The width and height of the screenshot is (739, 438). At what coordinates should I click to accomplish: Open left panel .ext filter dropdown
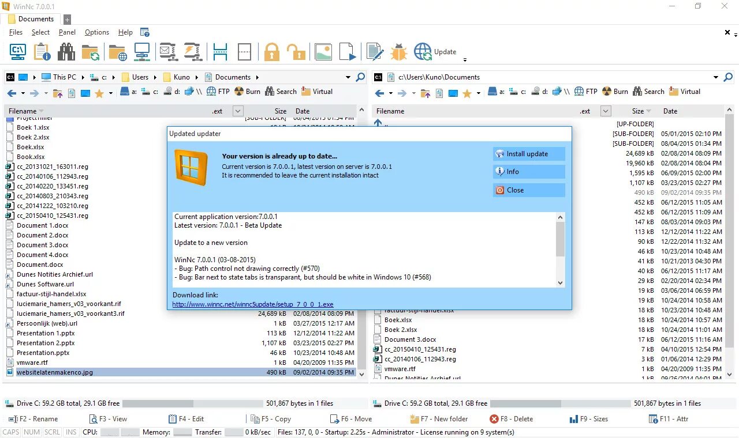(238, 111)
